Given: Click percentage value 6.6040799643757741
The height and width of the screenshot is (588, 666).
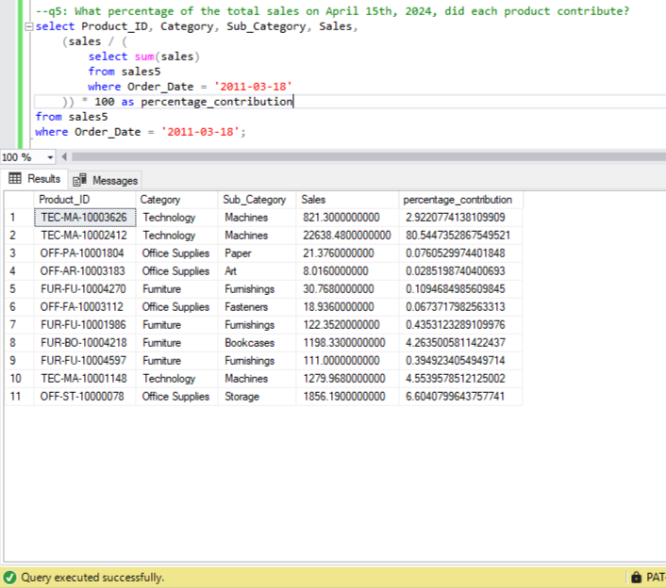Looking at the screenshot, I should [461, 397].
